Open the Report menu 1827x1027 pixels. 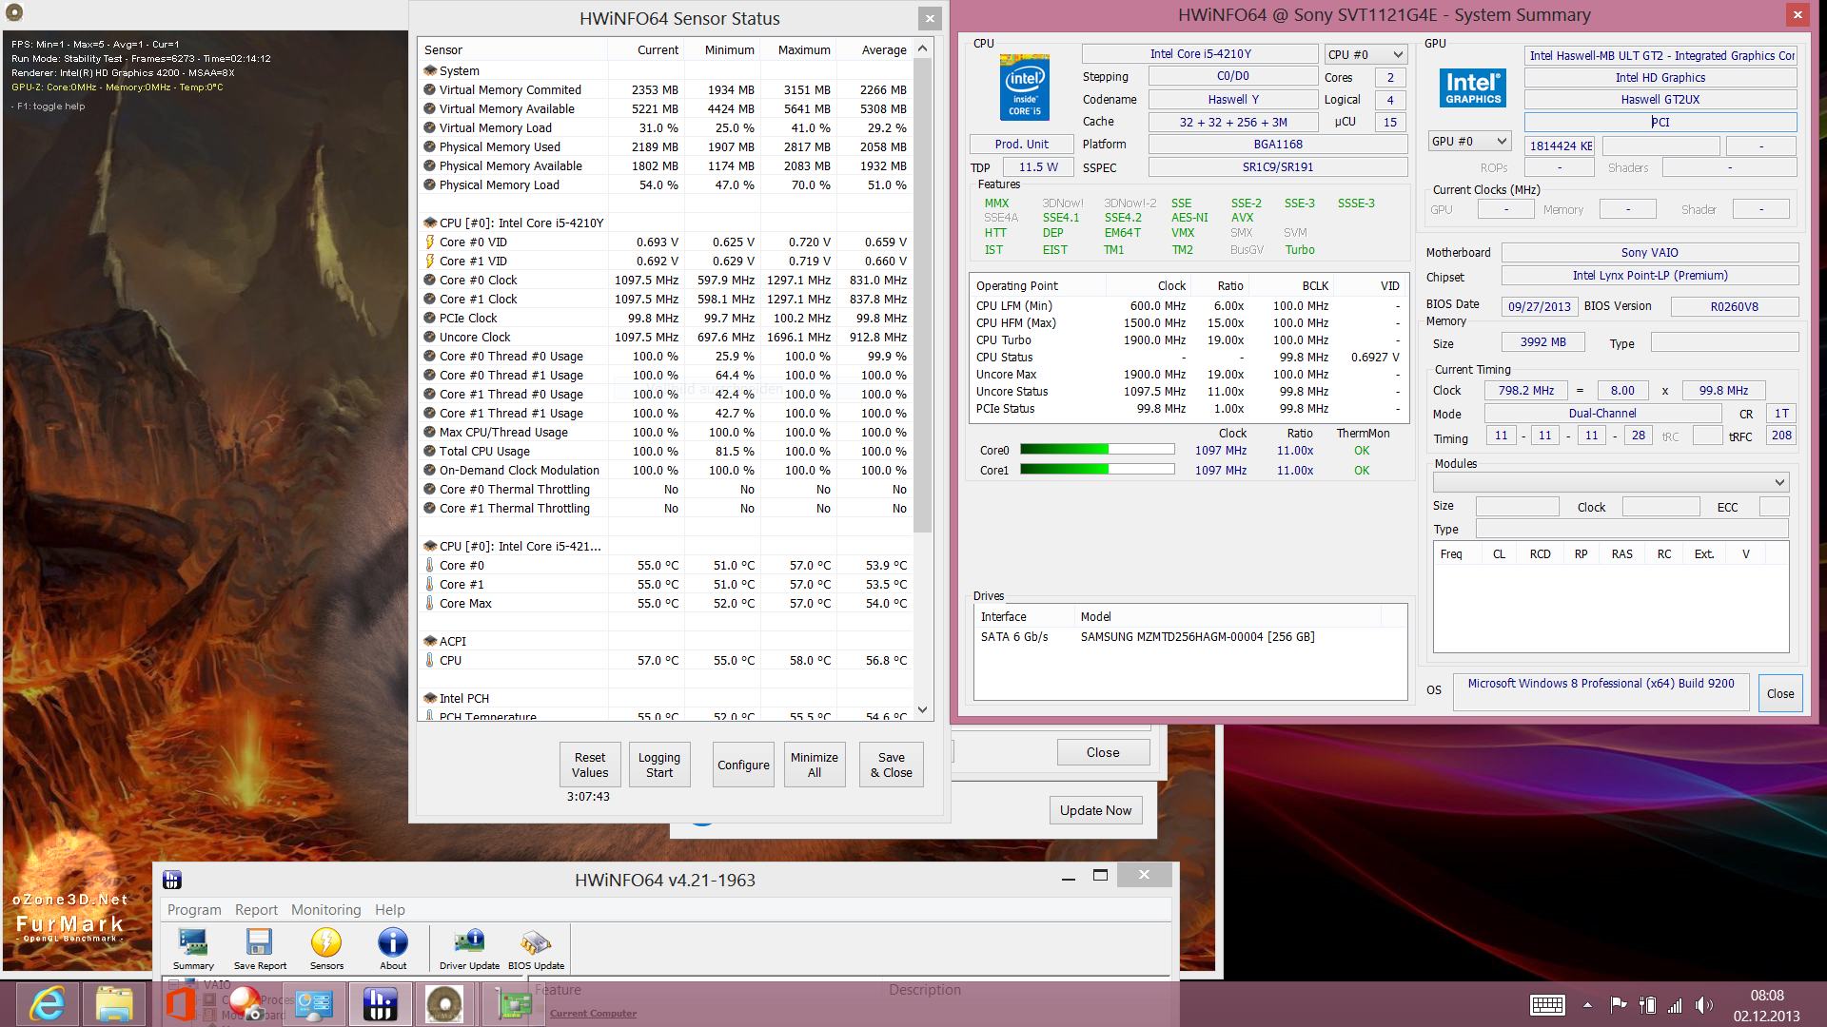click(x=256, y=910)
